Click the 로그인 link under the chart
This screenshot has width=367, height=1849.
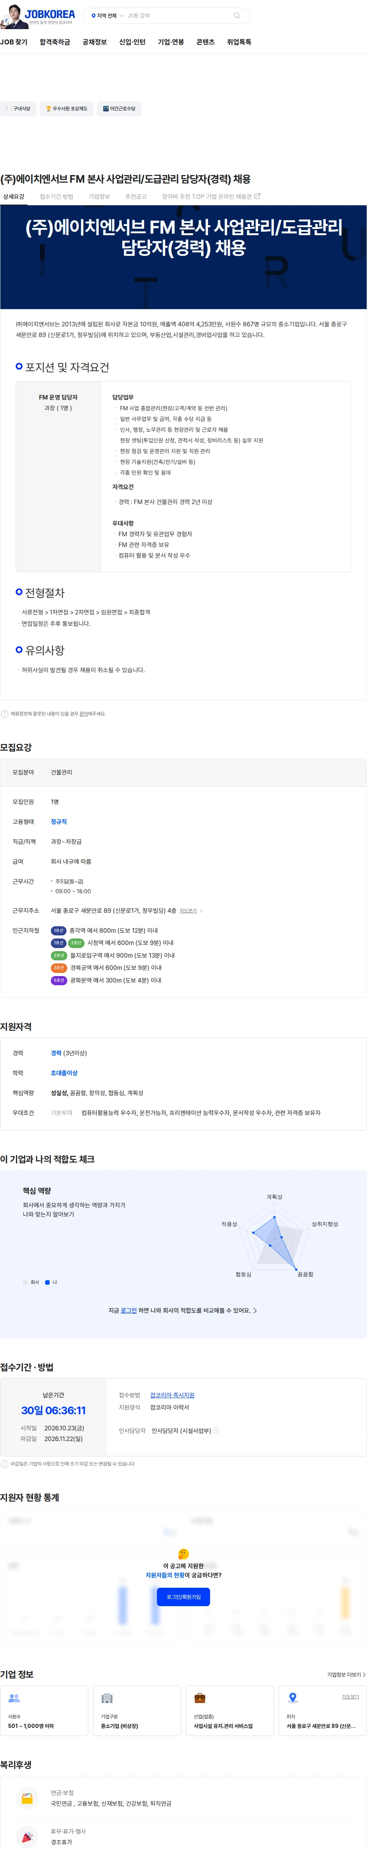tap(128, 1310)
